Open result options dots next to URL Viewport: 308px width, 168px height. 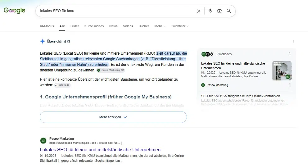point(122,143)
